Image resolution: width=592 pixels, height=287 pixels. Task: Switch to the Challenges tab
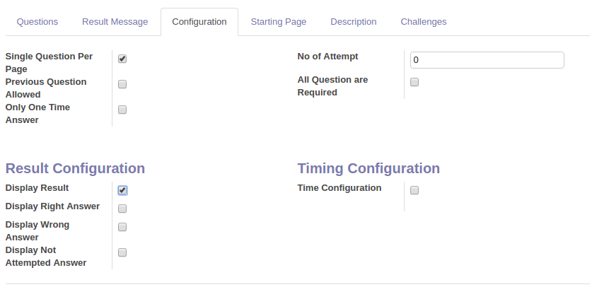click(424, 22)
